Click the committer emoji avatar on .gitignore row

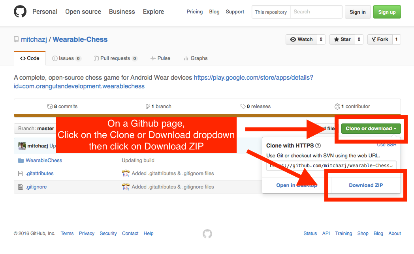pyautogui.click(x=126, y=187)
